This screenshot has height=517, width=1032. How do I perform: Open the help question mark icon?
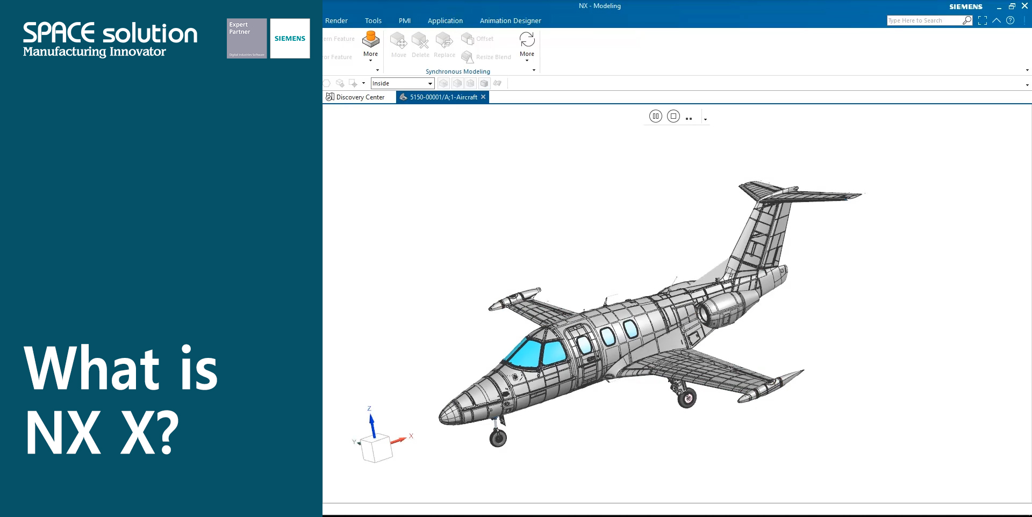tap(1010, 20)
